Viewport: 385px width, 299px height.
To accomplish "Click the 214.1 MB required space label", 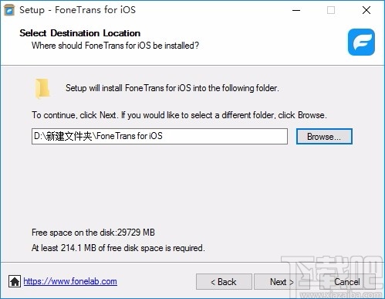I will pos(118,248).
